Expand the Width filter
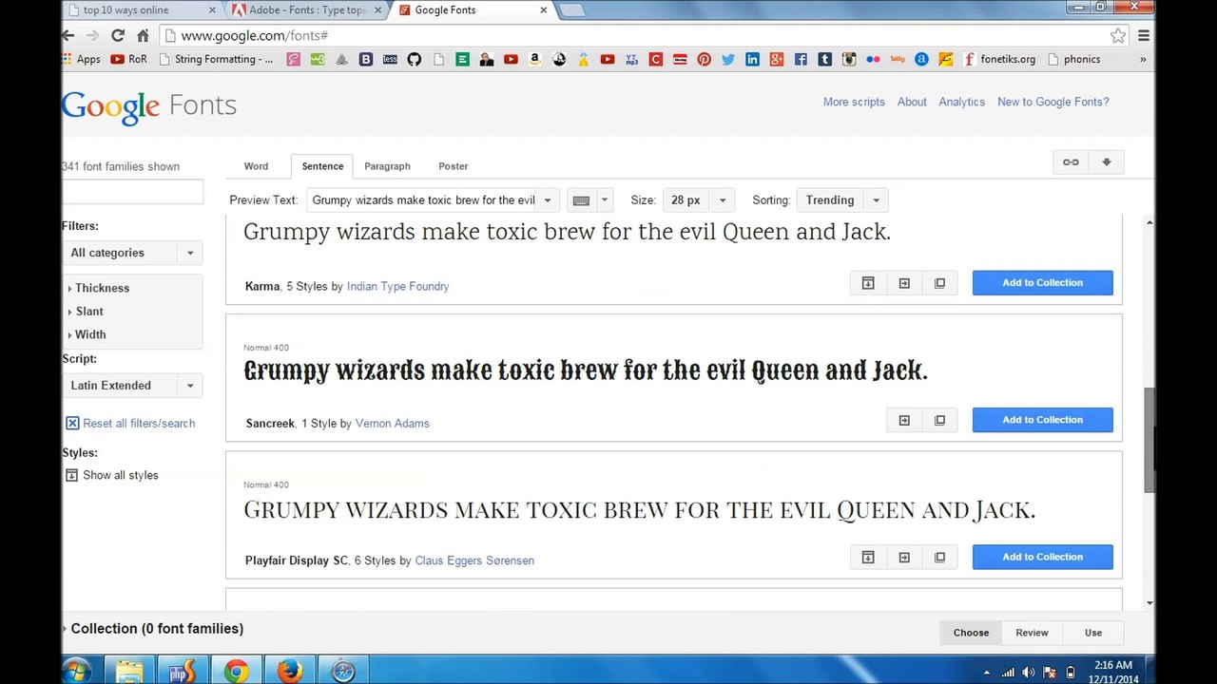 click(87, 334)
